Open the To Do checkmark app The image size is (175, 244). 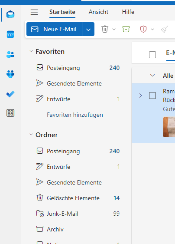(x=10, y=94)
